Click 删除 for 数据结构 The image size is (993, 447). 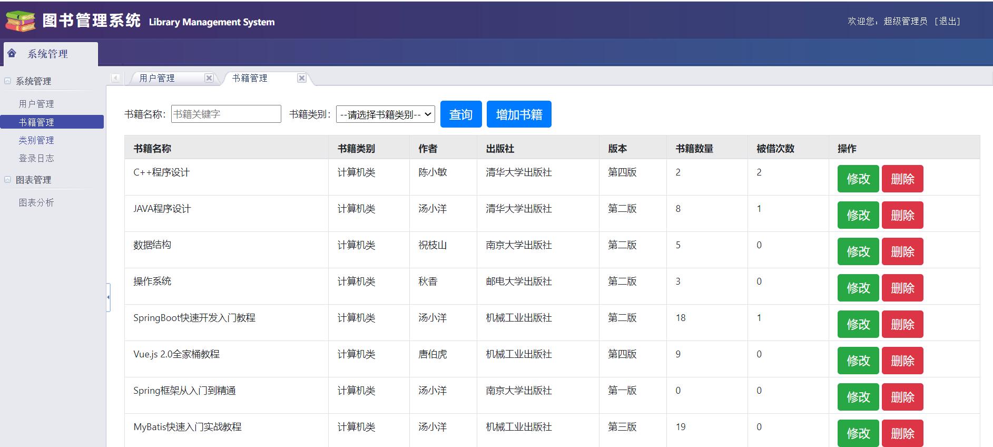902,251
